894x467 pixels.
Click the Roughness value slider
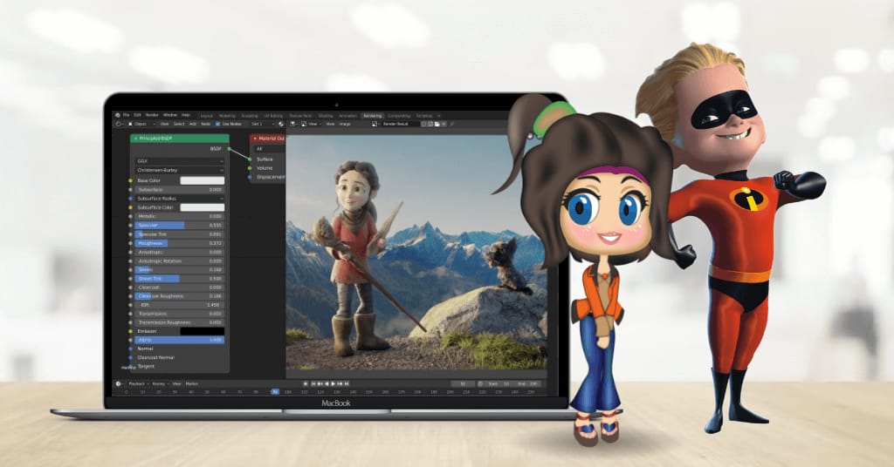click(179, 243)
